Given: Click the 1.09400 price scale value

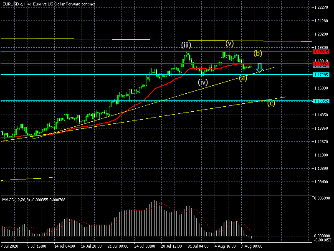Looking at the screenshot, I should pyautogui.click(x=321, y=182).
